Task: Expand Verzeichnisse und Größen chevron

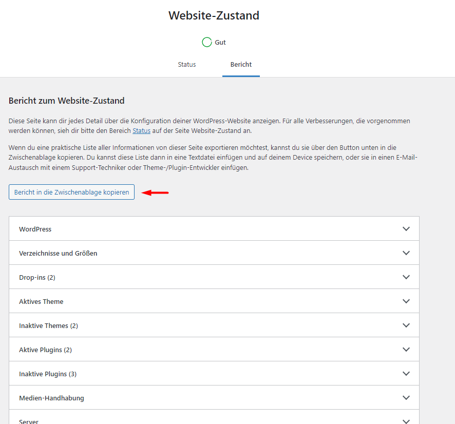Action: (406, 253)
